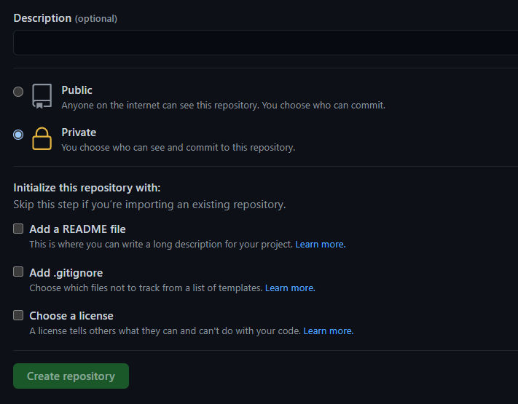The width and height of the screenshot is (518, 404).
Task: Click the Private label text
Action: coord(79,132)
